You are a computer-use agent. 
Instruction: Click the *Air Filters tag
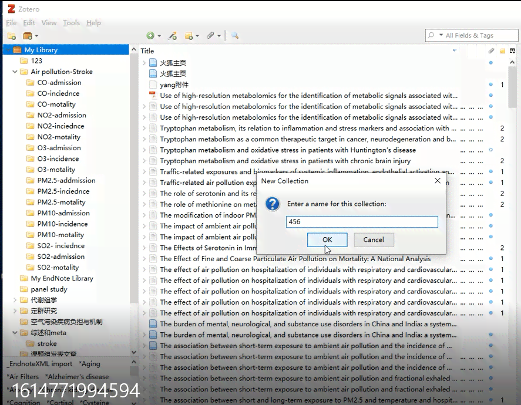[x=22, y=377]
